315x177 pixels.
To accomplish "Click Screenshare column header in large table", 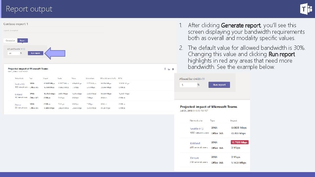I will pyautogui.click(x=90, y=78).
